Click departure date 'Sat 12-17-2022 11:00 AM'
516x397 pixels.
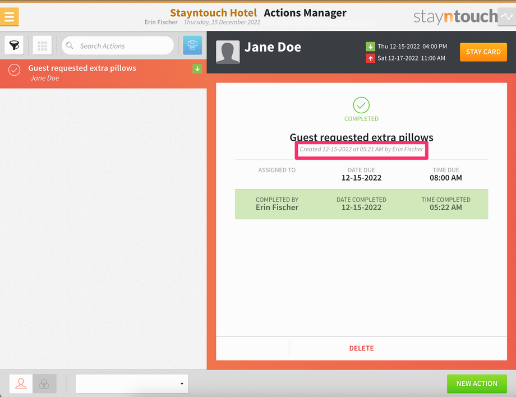pos(411,58)
